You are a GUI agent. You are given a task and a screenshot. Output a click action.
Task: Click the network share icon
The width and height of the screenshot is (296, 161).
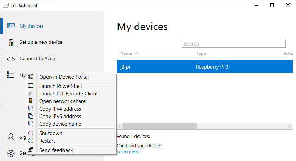point(31,101)
